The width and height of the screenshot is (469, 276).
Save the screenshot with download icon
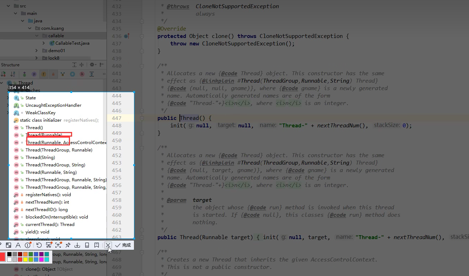[77, 245]
